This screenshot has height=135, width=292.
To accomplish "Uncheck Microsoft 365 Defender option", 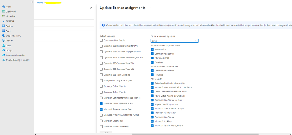I will click(152, 113).
